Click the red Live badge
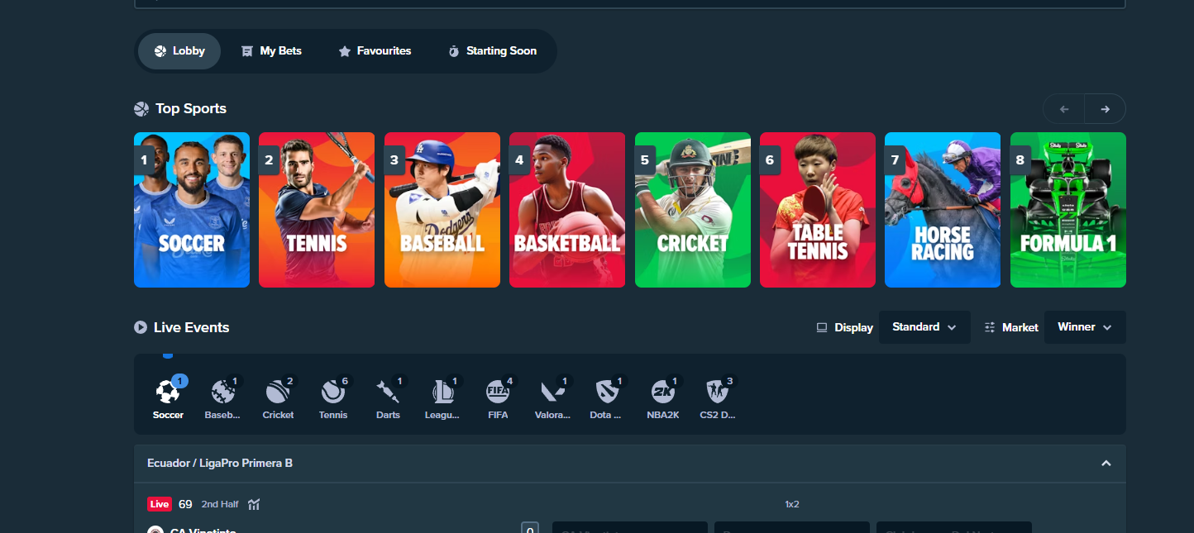The width and height of the screenshot is (1194, 533). tap(160, 504)
